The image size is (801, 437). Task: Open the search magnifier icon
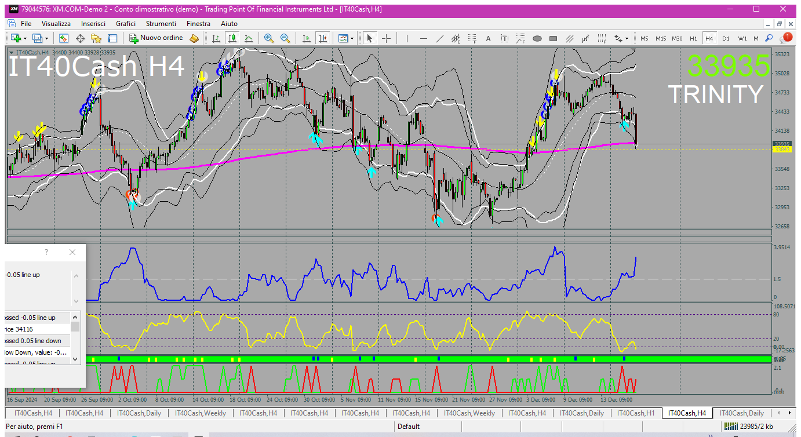coord(769,38)
